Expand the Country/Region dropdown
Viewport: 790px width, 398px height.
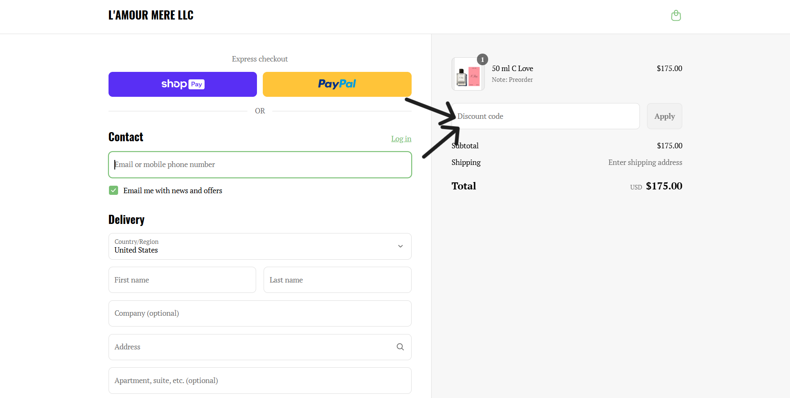[260, 246]
